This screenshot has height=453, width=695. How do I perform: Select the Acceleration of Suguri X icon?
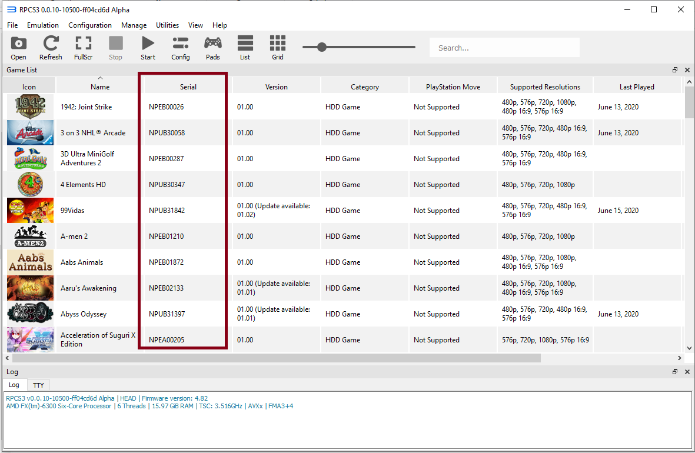[x=30, y=339]
